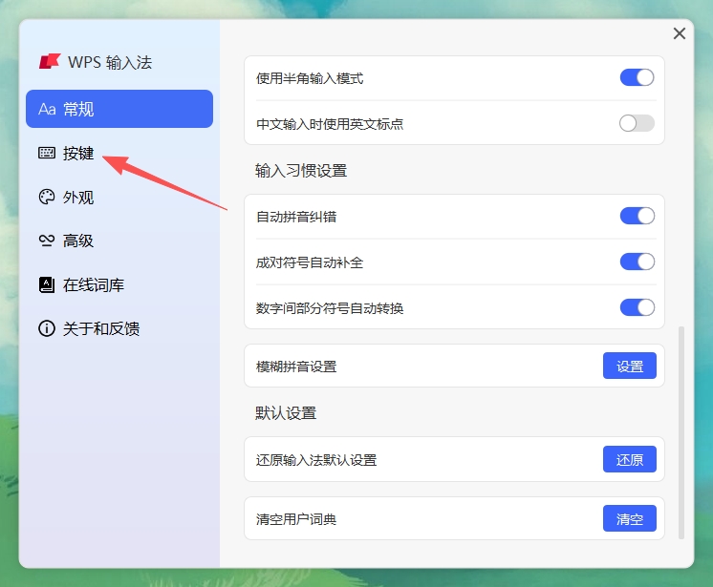The image size is (713, 587).
Task: Click the keyboard icon beside 按键
Action: click(x=47, y=153)
